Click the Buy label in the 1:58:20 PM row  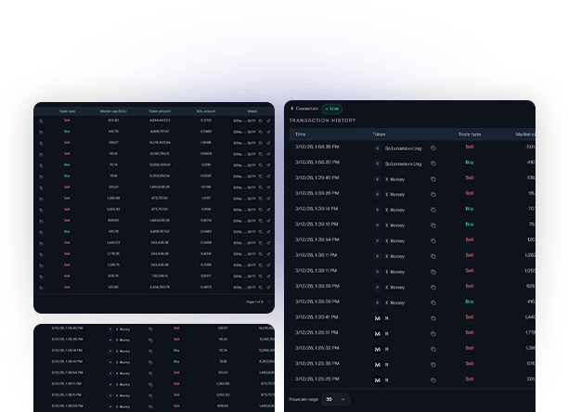click(469, 162)
